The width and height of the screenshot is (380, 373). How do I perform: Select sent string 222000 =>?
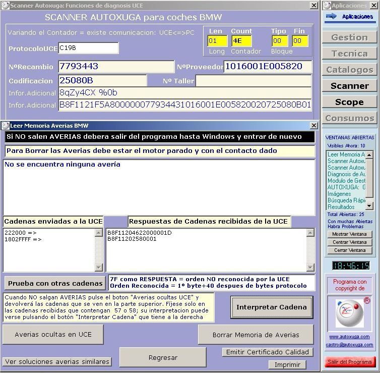pyautogui.click(x=21, y=233)
